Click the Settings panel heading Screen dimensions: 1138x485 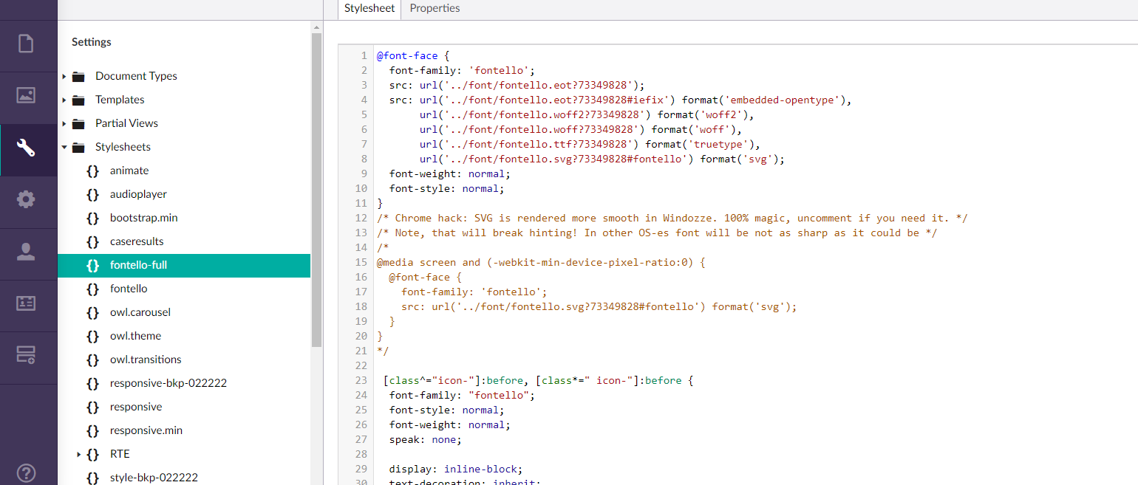92,42
